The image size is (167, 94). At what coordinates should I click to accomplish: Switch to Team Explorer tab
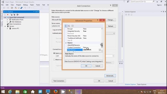[142, 84]
